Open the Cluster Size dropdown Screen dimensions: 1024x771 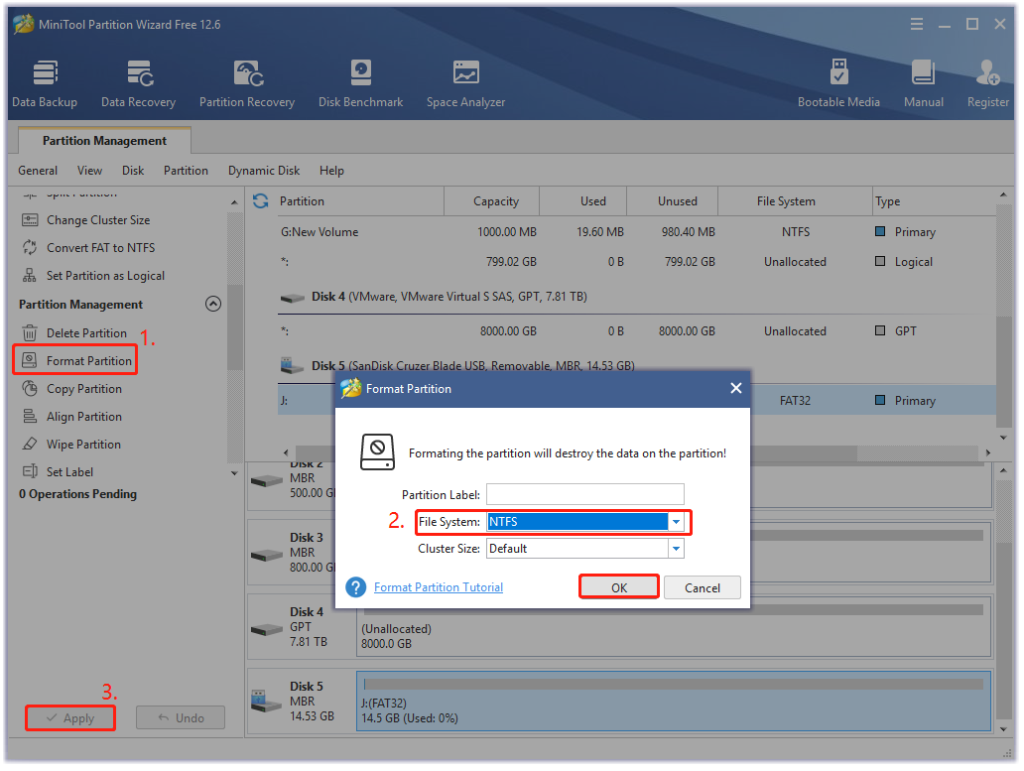pos(676,549)
